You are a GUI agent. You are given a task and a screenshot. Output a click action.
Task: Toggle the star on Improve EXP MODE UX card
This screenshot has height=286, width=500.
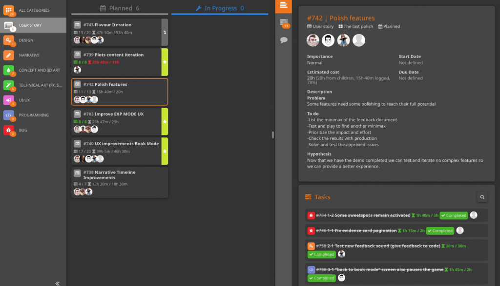pos(165,122)
